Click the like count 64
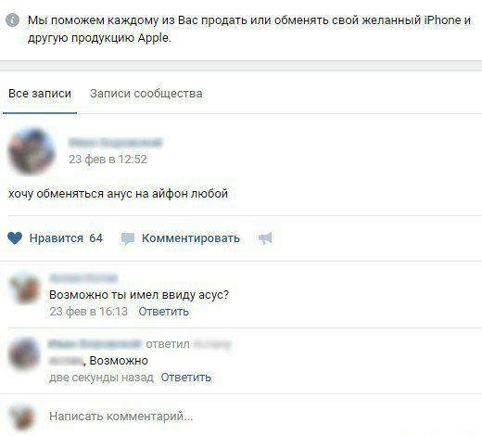 pyautogui.click(x=95, y=238)
